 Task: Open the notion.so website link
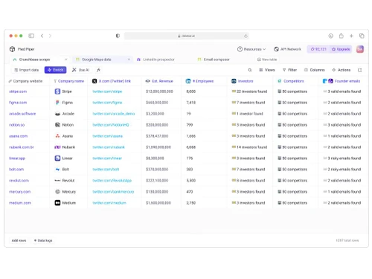pyautogui.click(x=17, y=125)
